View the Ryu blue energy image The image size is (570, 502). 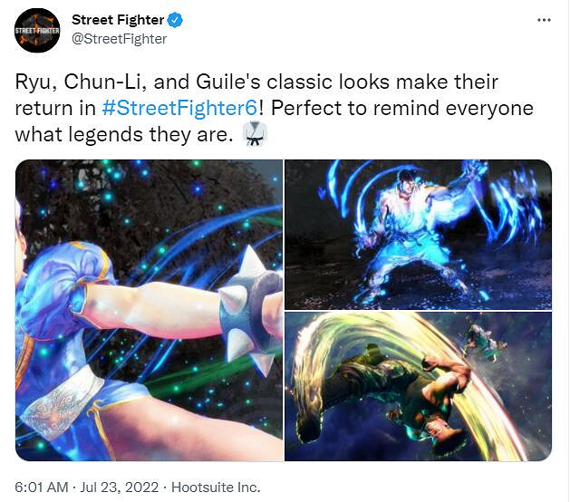click(x=418, y=235)
